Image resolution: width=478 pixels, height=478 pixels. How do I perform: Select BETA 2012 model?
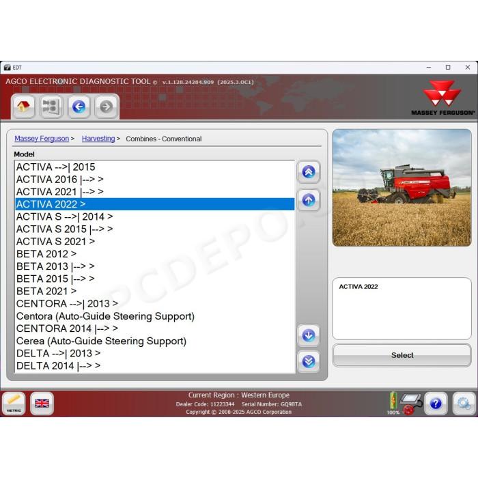tap(155, 254)
